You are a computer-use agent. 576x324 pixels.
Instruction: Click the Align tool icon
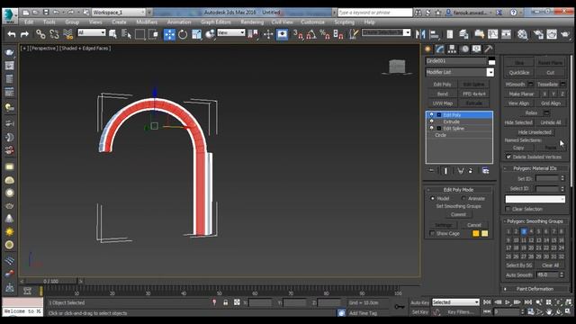pyautogui.click(x=434, y=34)
